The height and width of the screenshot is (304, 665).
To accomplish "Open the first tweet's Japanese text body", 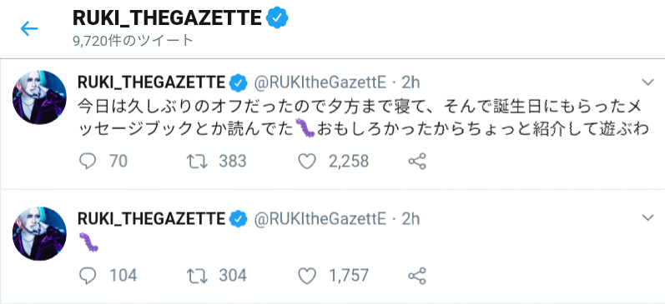I will (364, 117).
